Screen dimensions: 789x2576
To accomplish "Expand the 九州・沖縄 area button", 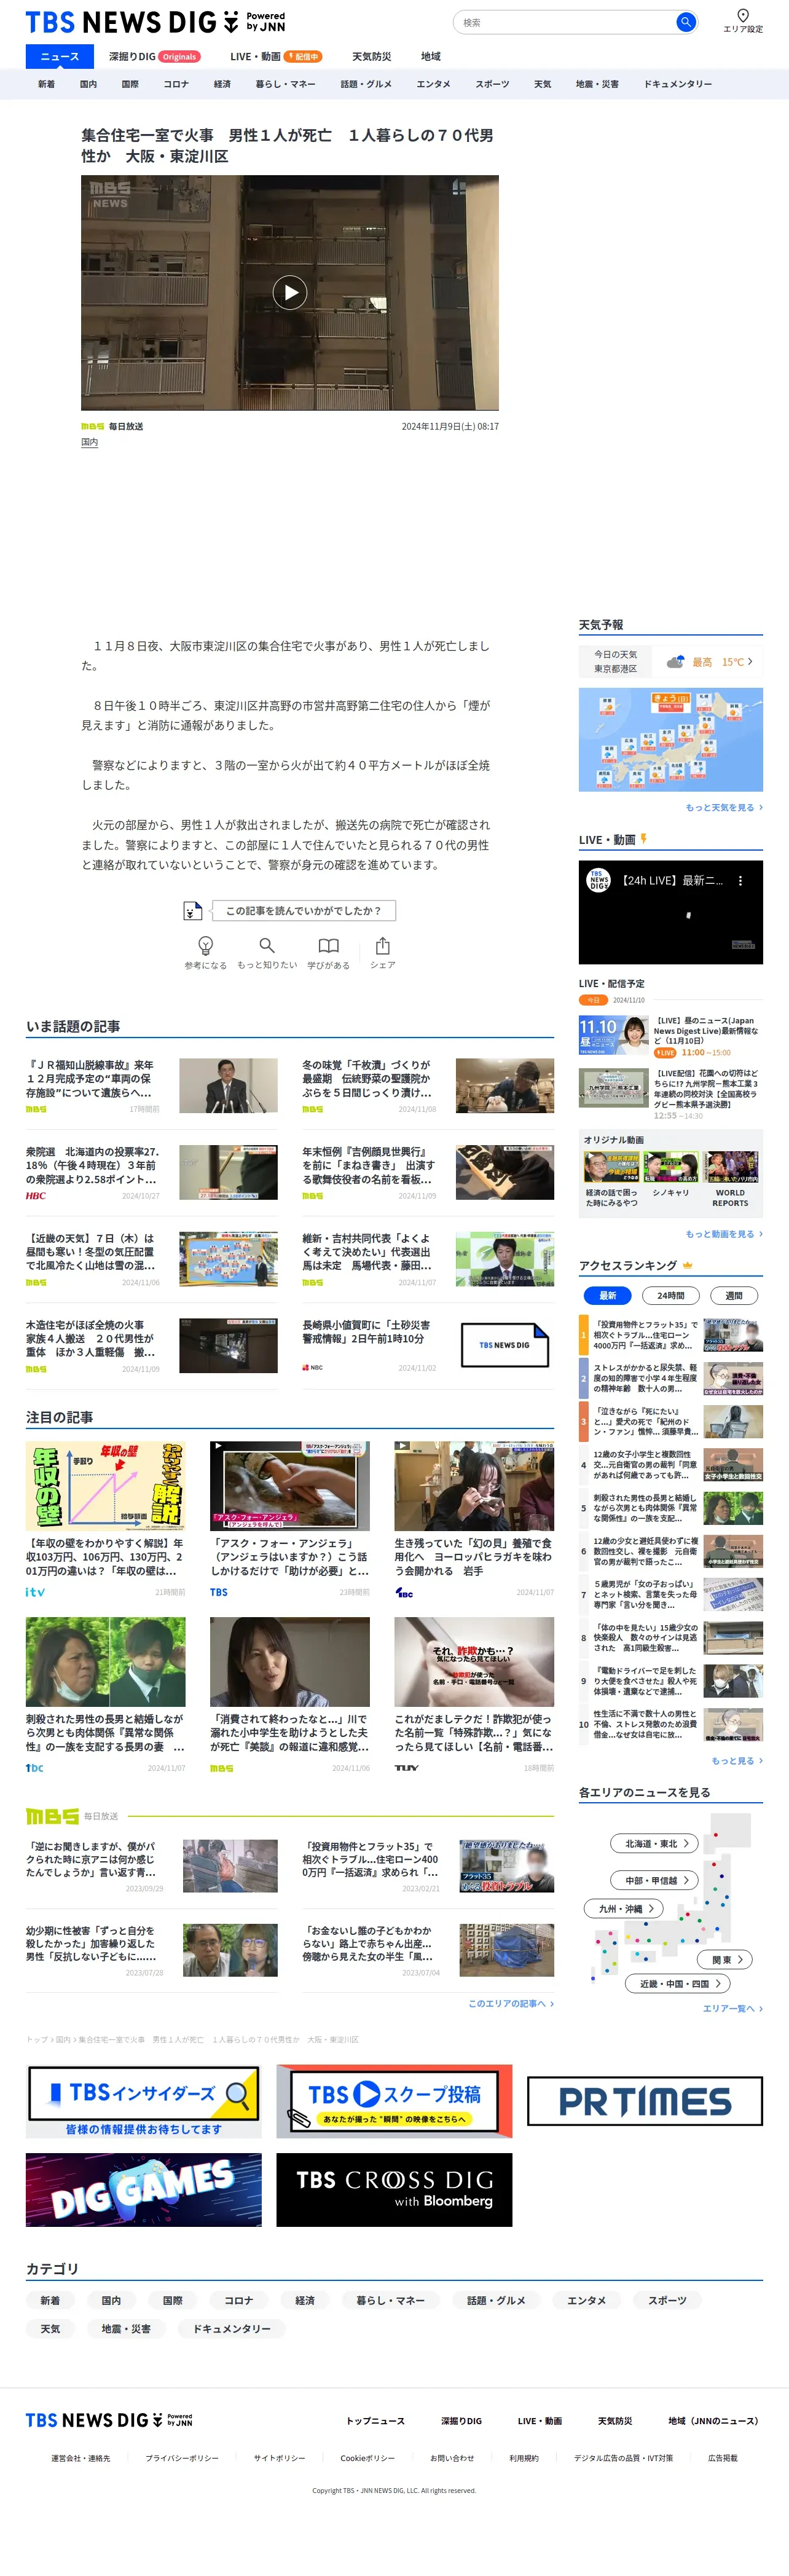I will (624, 1908).
